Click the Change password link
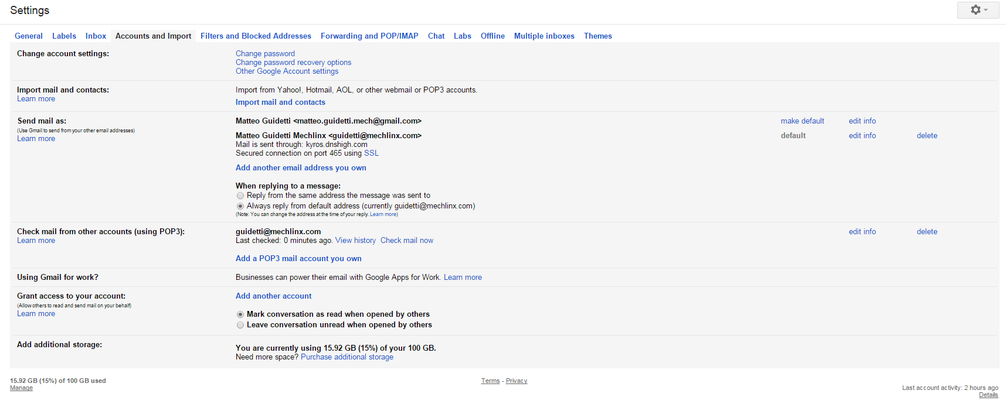The width and height of the screenshot is (1006, 404). 265,53
